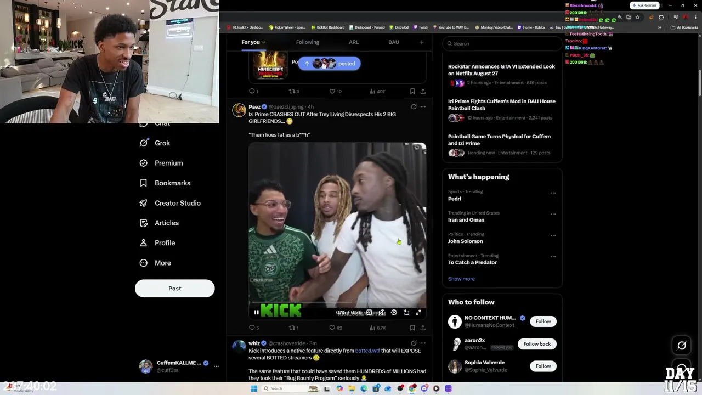Follow back aaron2x
Viewport: 702px width, 395px height.
click(x=537, y=344)
